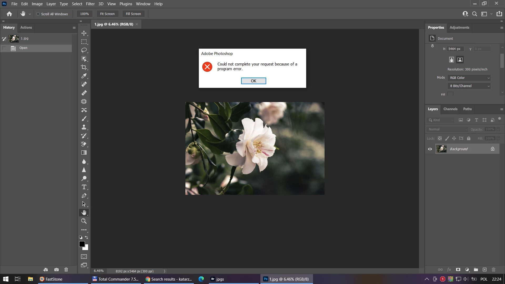The width and height of the screenshot is (505, 284).
Task: Open the Filter menu
Action: 90,4
